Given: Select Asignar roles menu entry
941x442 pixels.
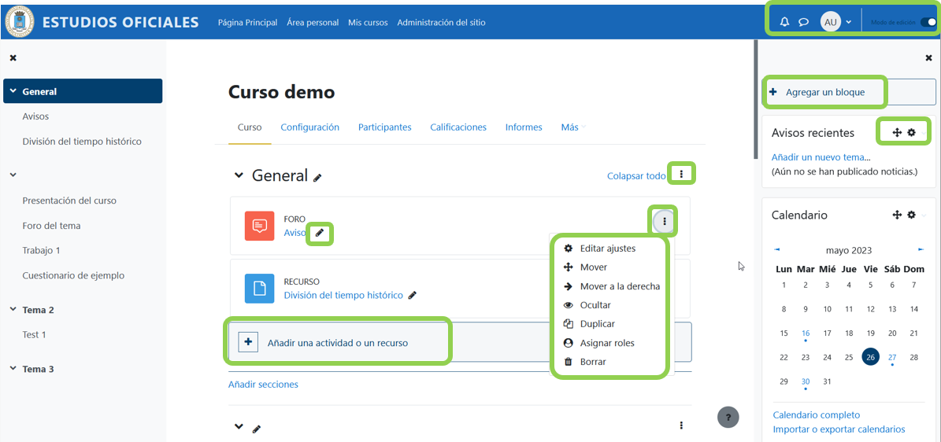Looking at the screenshot, I should pos(607,343).
